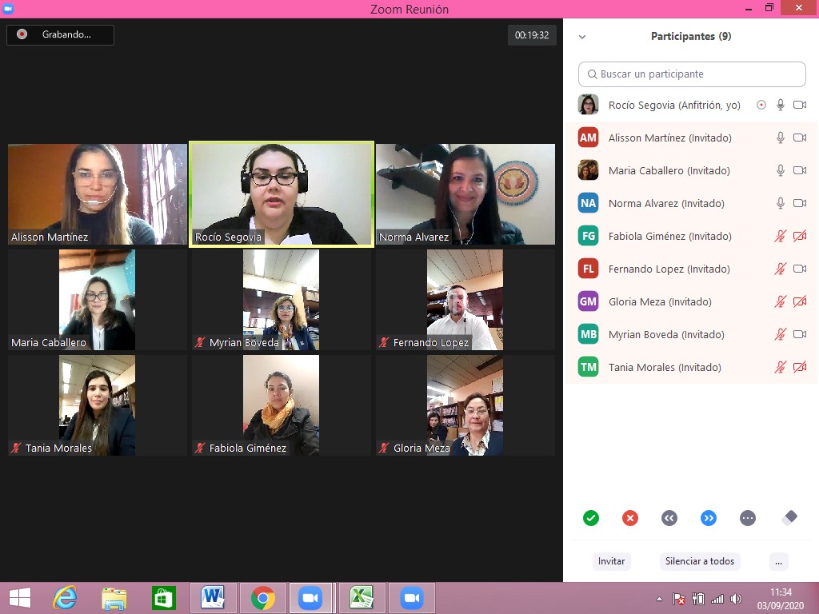Screen dimensions: 819x614
Task: Click the red No reaction icon
Action: coord(630,518)
